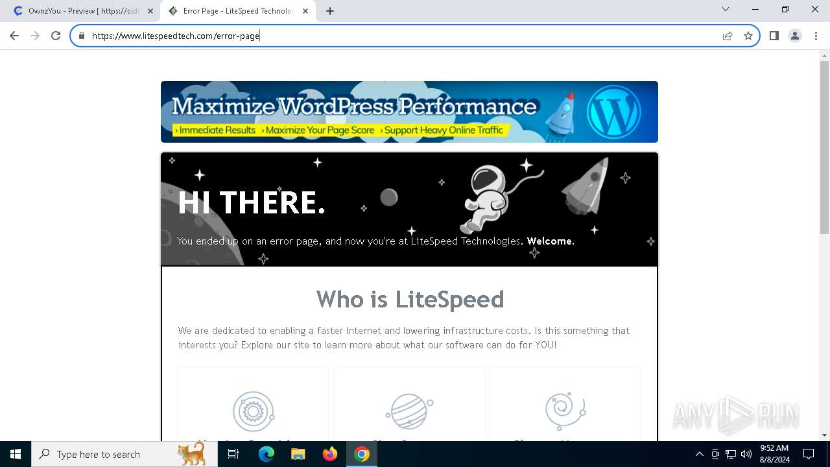This screenshot has width=830, height=467.
Task: Switch to Chrome in taskbar
Action: 362,454
